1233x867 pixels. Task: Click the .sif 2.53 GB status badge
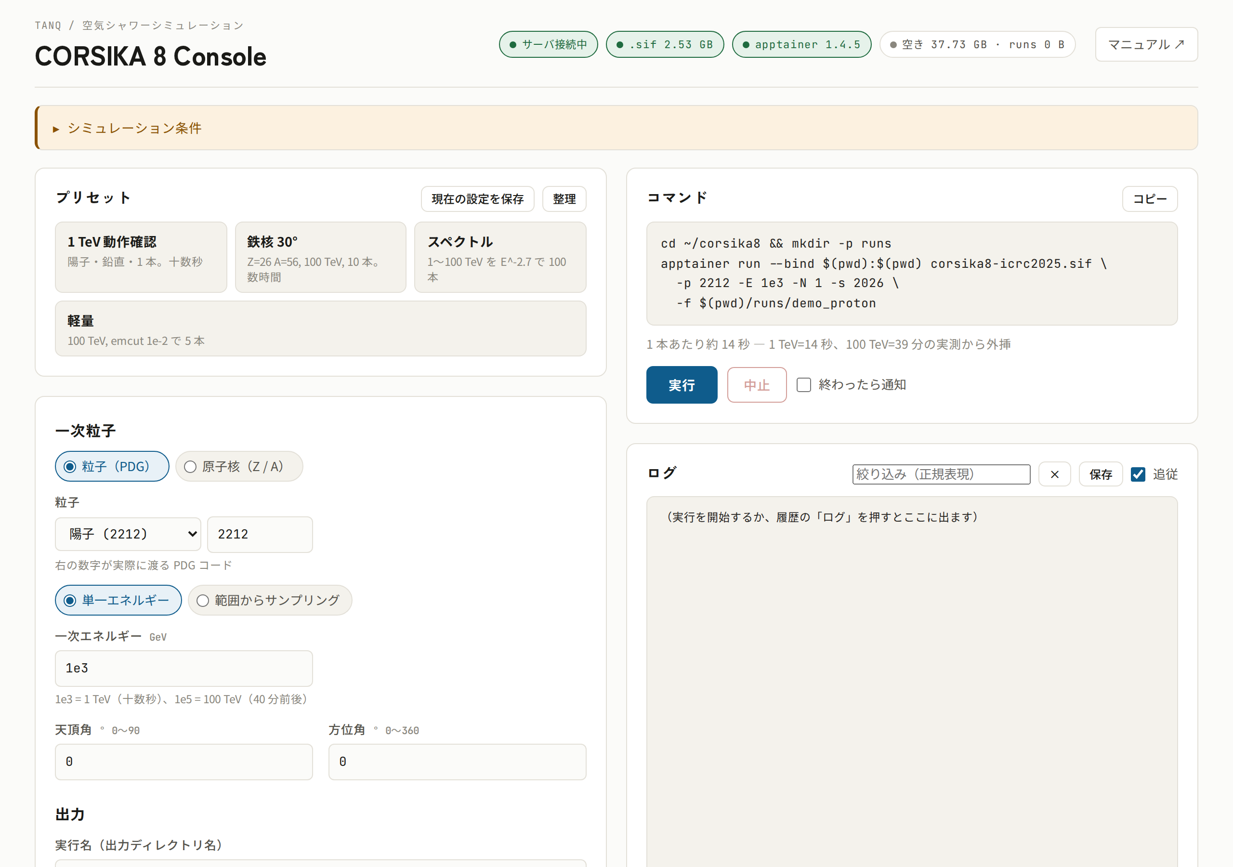click(664, 45)
